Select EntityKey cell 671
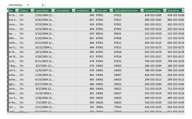The width and height of the screenshot is (192, 119). [x=85, y=57]
